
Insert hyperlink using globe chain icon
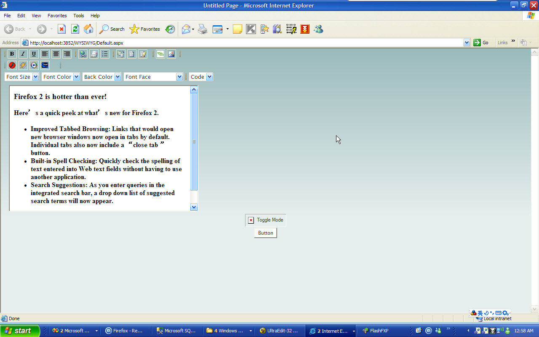click(83, 54)
